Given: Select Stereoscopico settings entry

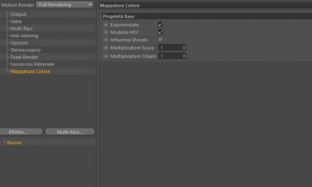Looking at the screenshot, I should (25, 50).
